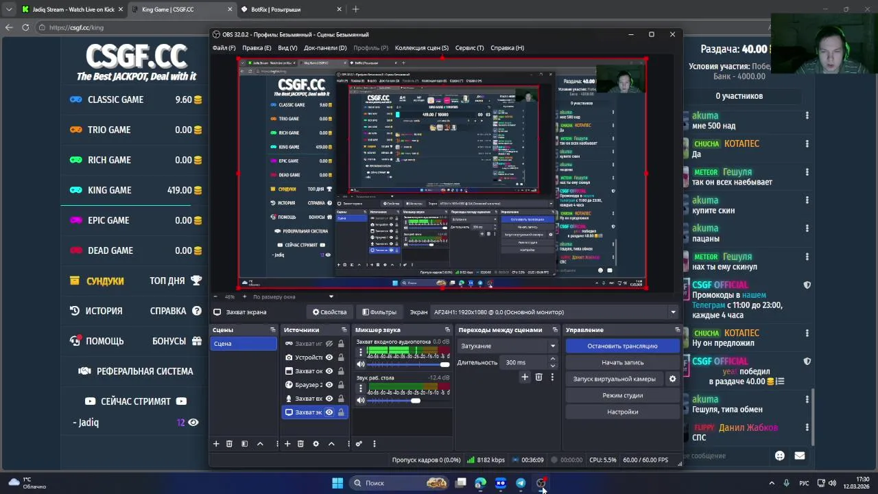Image resolution: width=878 pixels, height=494 pixels.
Task: Open OBS Studio taskbar icon
Action: 541,483
